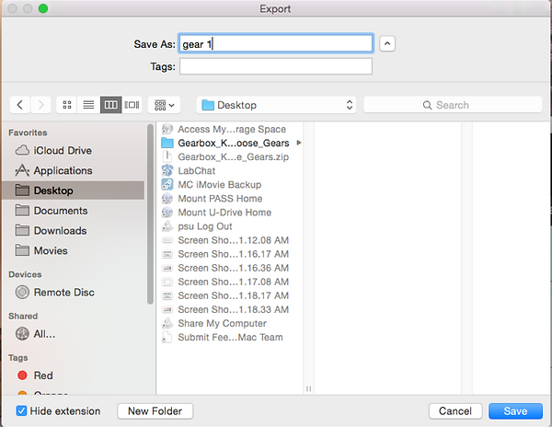
Task: Click the Tags input field
Action: point(276,66)
